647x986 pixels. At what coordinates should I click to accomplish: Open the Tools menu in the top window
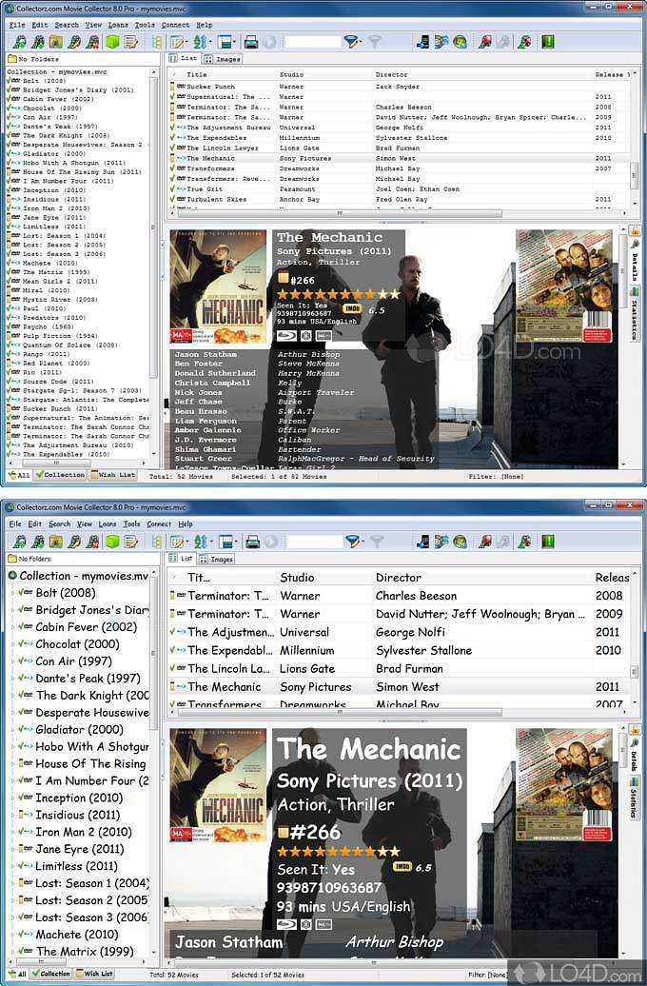145,25
